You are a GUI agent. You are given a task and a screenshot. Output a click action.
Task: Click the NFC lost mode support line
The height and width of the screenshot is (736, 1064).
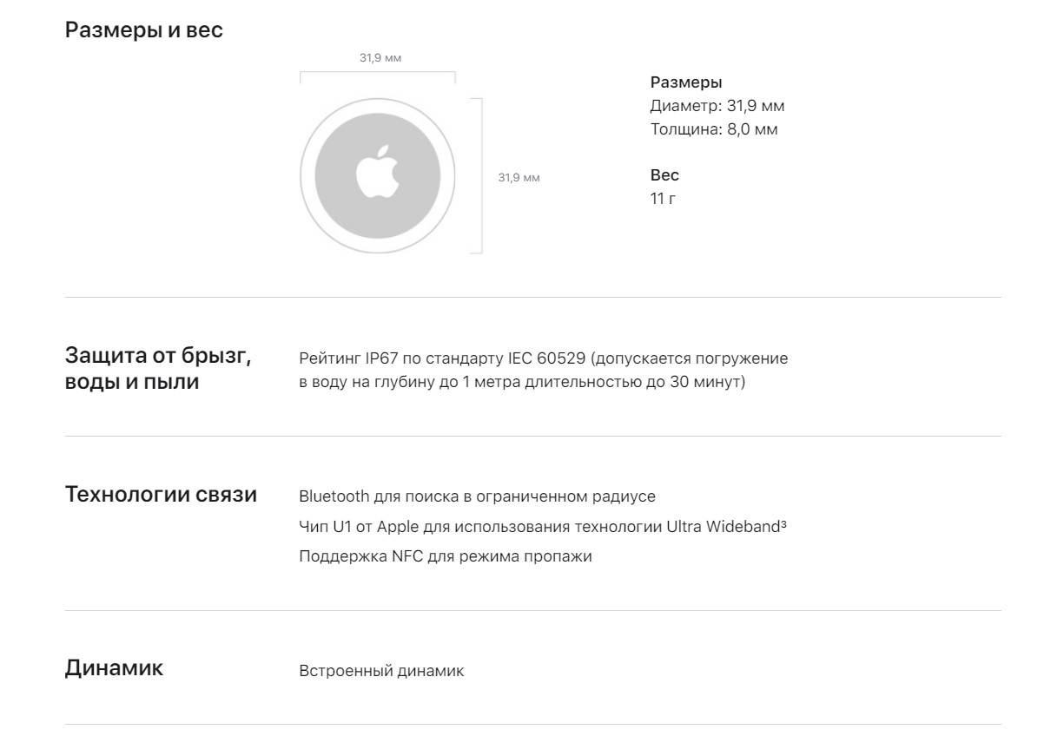click(x=446, y=556)
